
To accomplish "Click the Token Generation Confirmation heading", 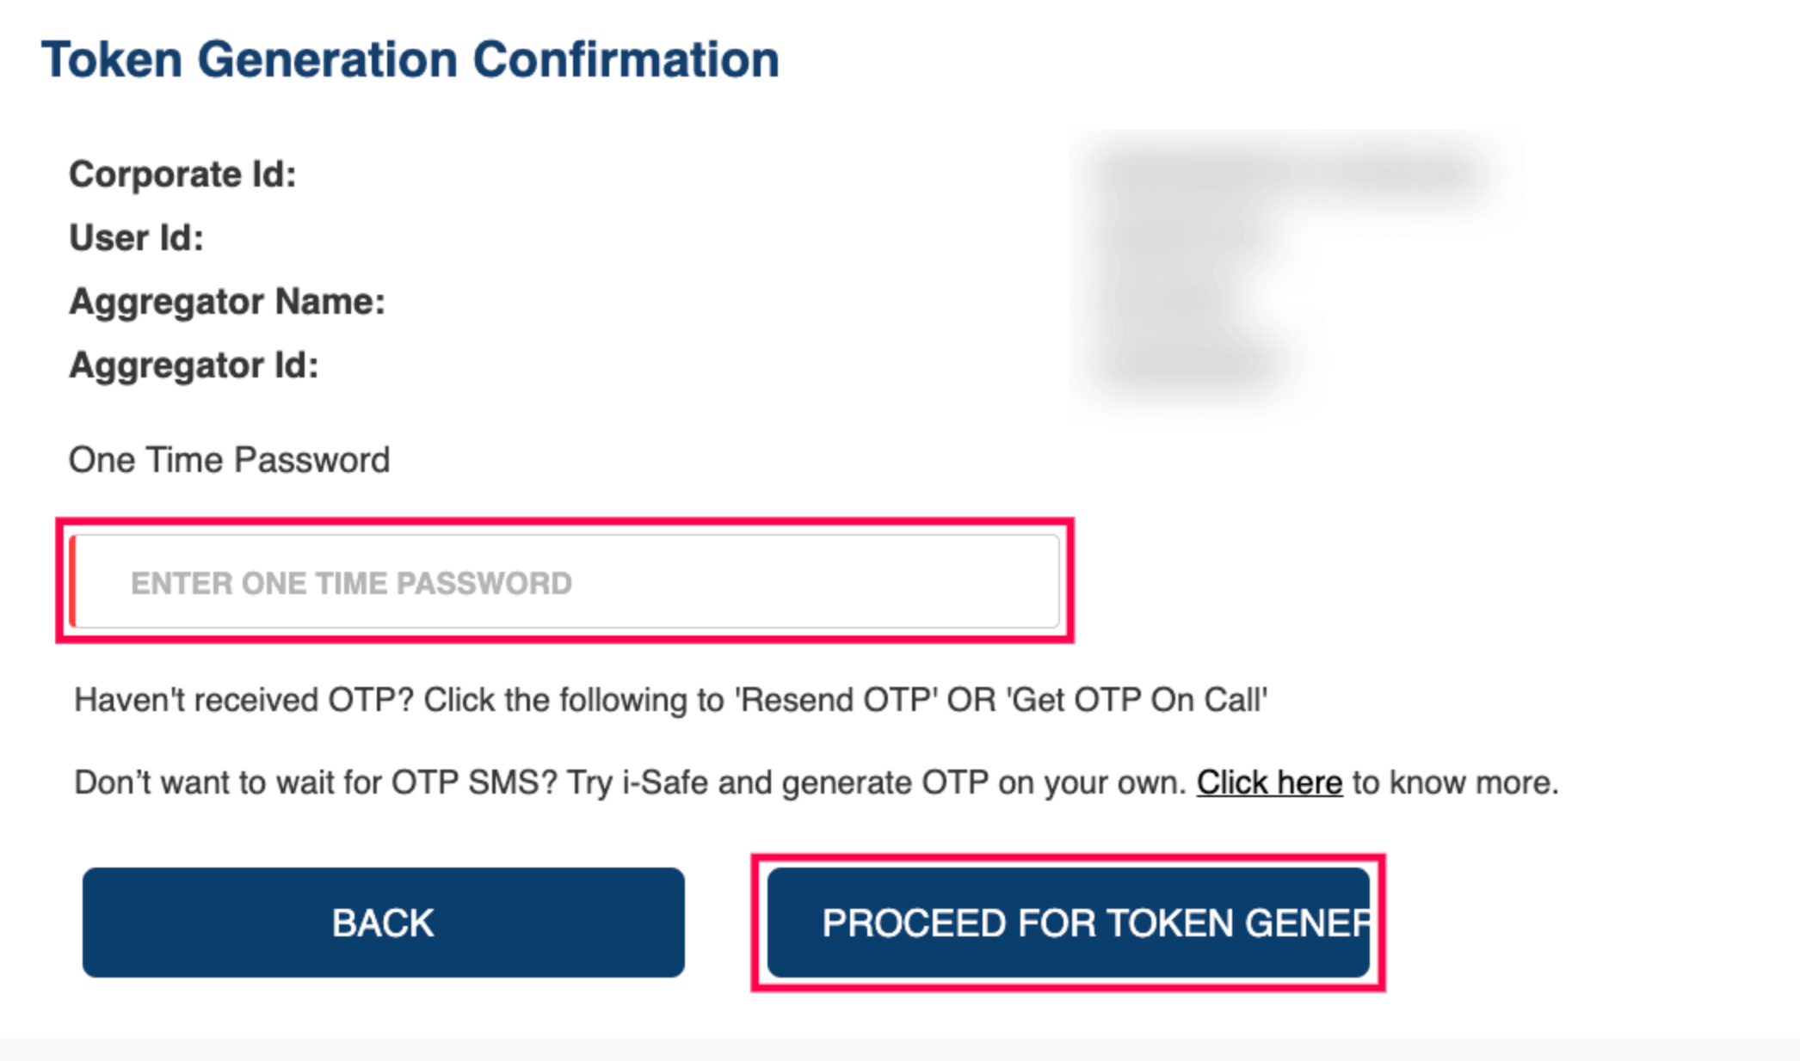I will (x=411, y=57).
